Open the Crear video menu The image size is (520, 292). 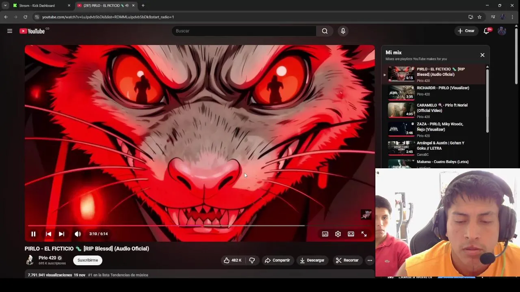point(466,31)
